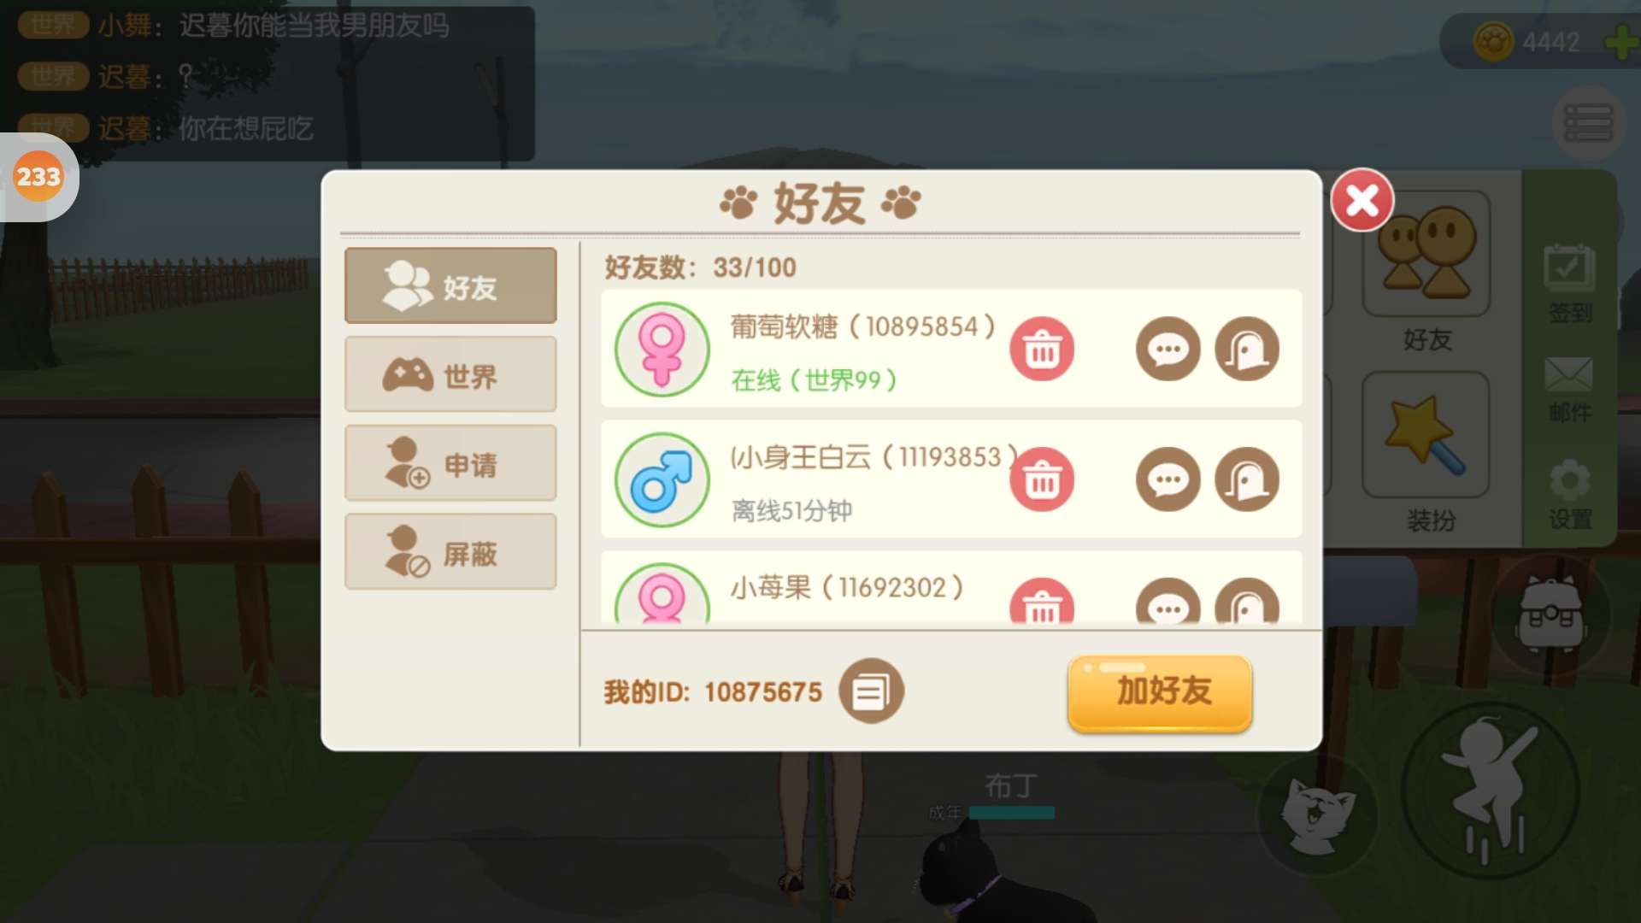This screenshot has height=923, width=1641.
Task: Delete friend 小莓果 with trash icon
Action: (1042, 602)
